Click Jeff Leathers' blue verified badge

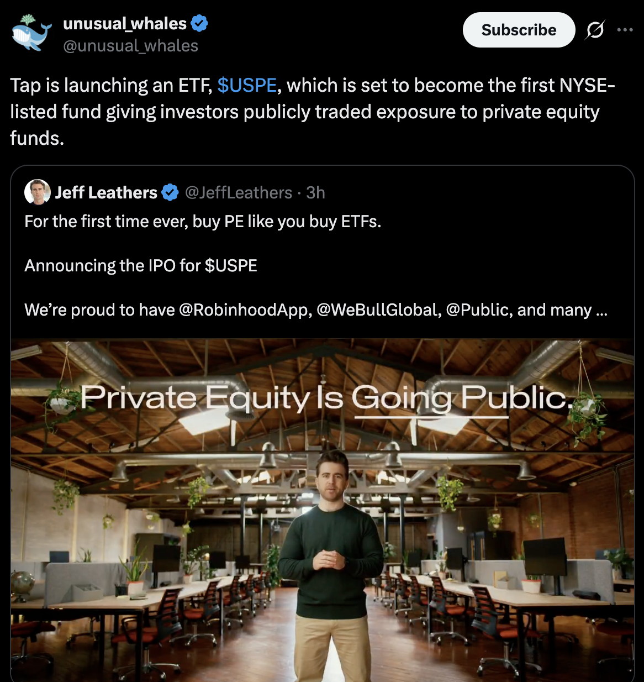pyautogui.click(x=170, y=192)
